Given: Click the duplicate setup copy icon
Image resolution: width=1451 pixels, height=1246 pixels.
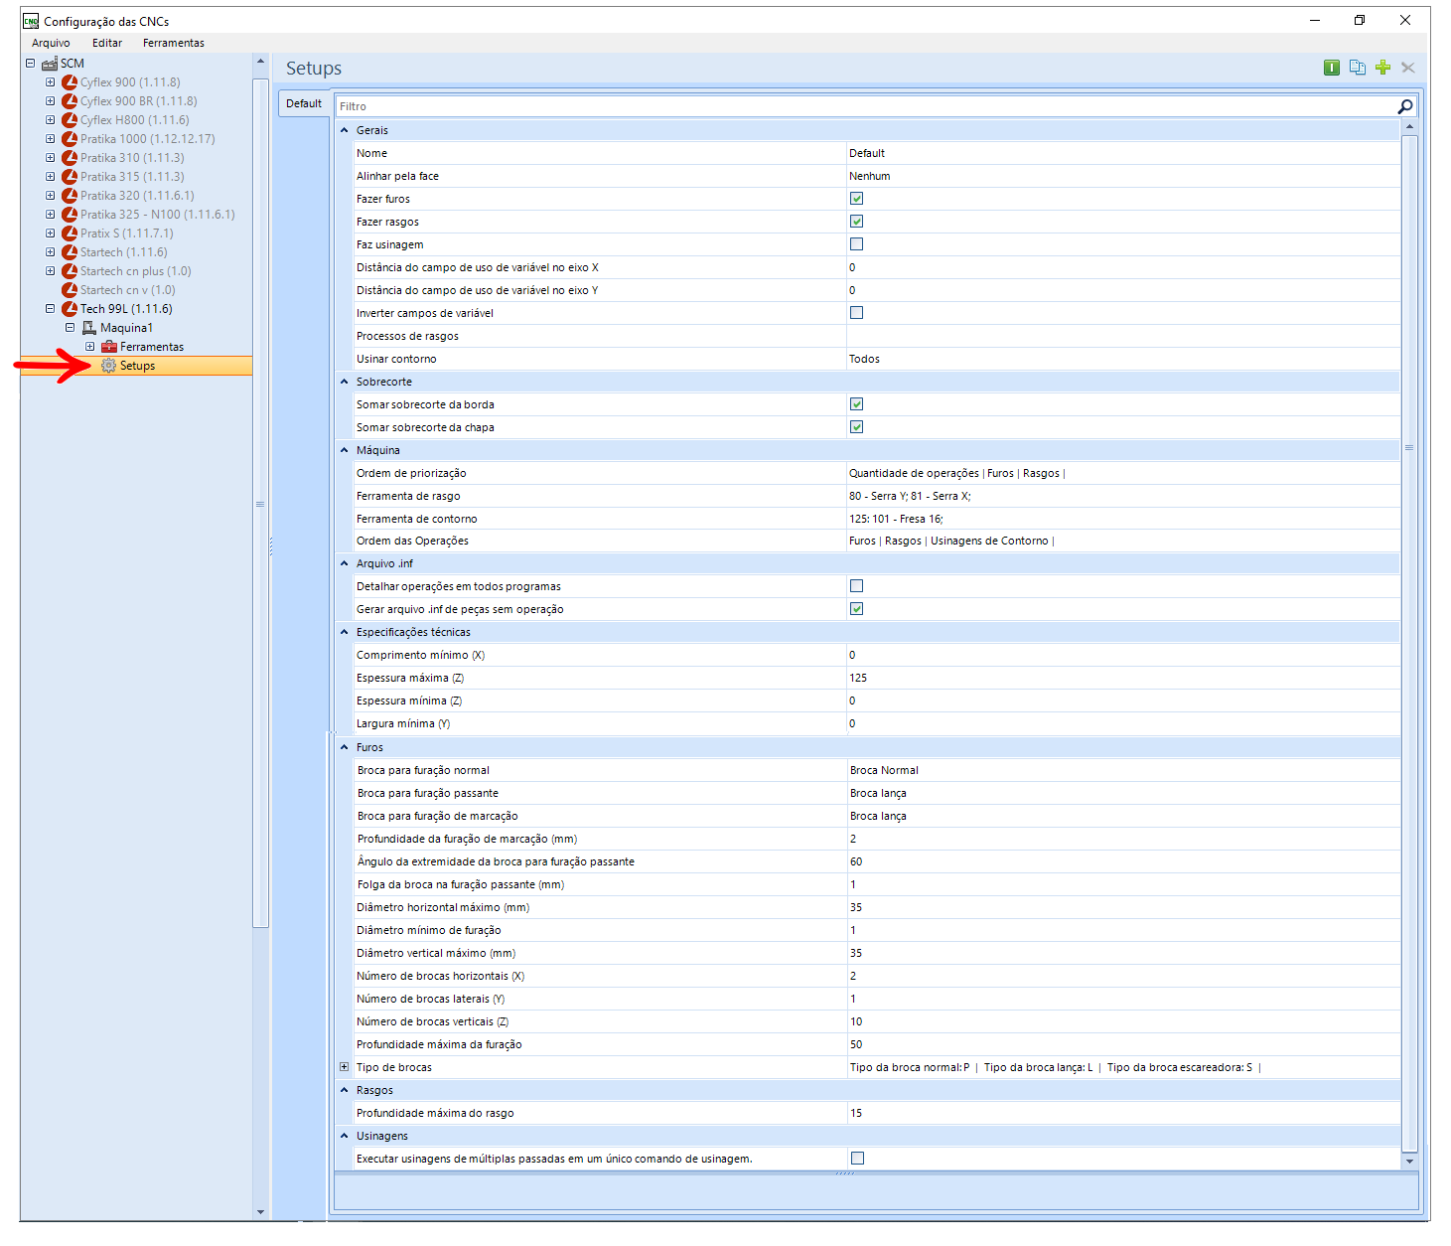Looking at the screenshot, I should click(x=1358, y=68).
